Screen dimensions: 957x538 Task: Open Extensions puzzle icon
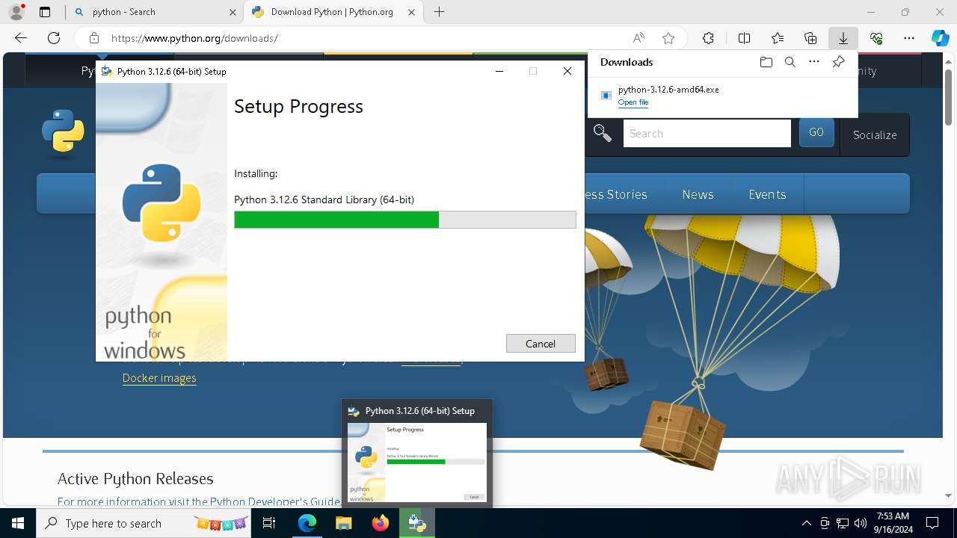(x=708, y=38)
